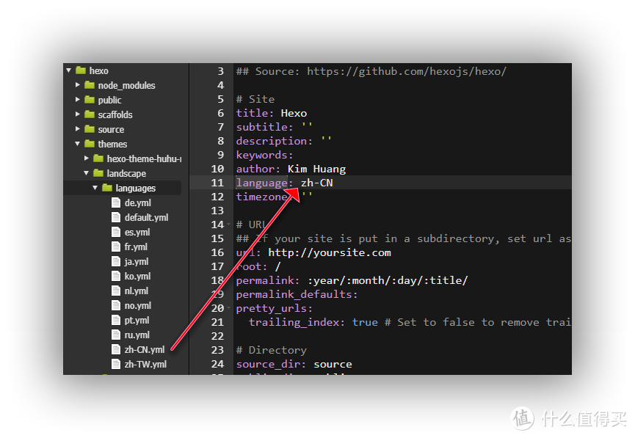Click the http://yoursite.com url value
This screenshot has width=635, height=438.
(330, 252)
